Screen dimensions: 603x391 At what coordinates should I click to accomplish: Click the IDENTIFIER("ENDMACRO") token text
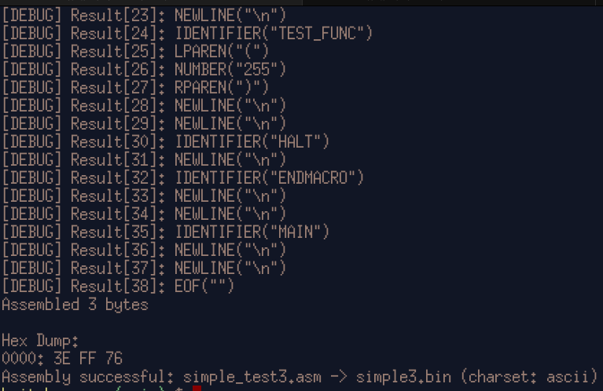click(270, 177)
